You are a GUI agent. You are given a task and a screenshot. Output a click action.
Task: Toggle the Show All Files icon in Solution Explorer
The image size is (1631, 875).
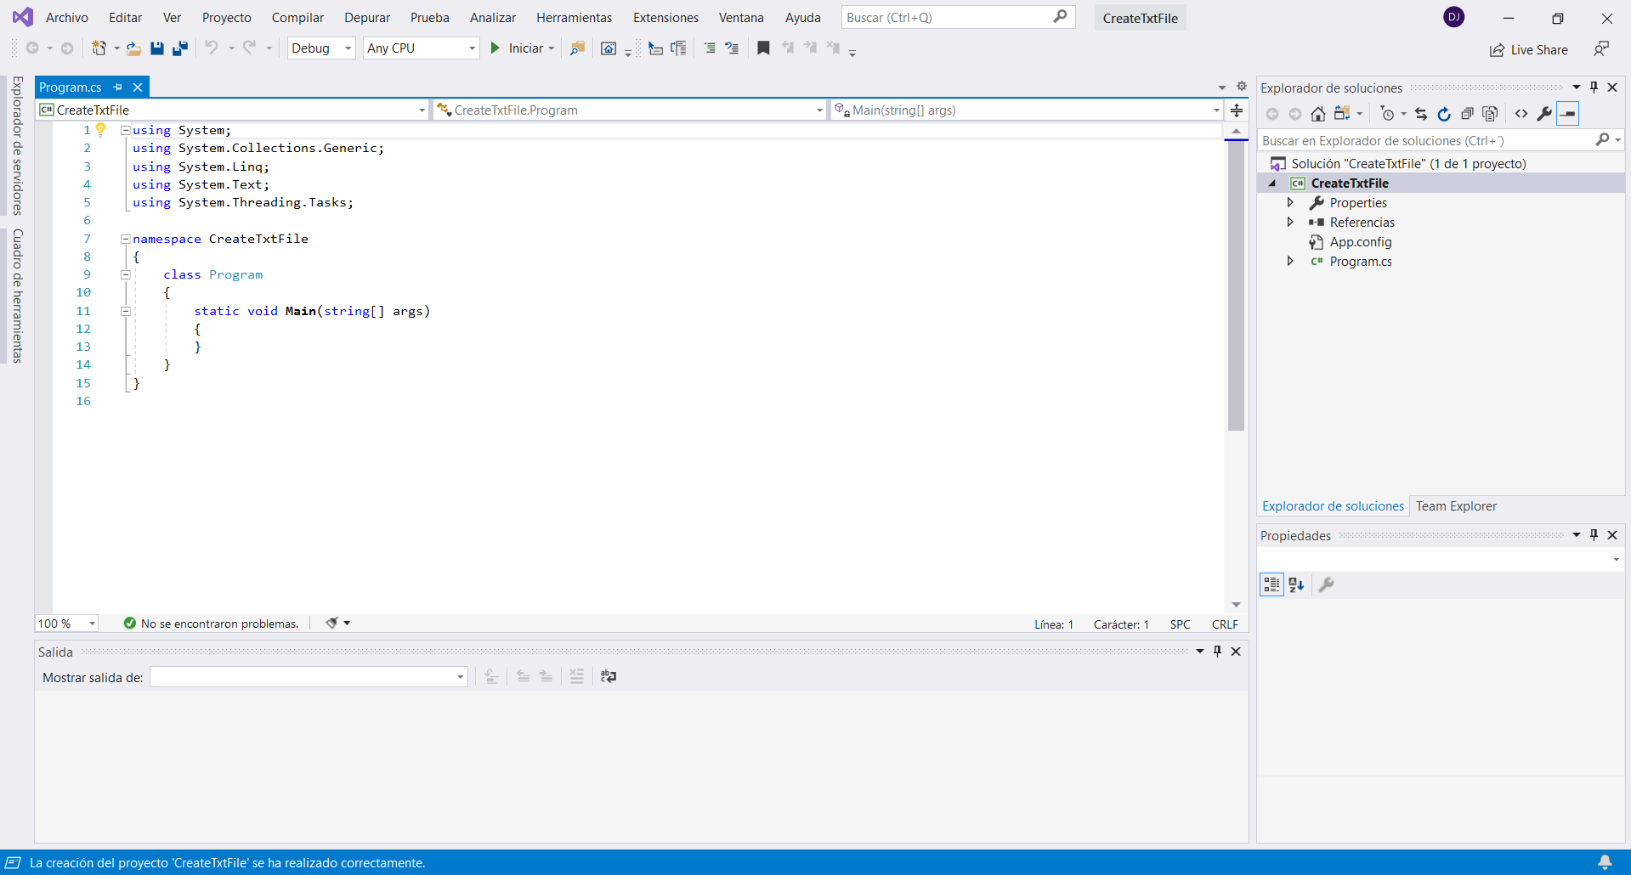click(x=1490, y=114)
